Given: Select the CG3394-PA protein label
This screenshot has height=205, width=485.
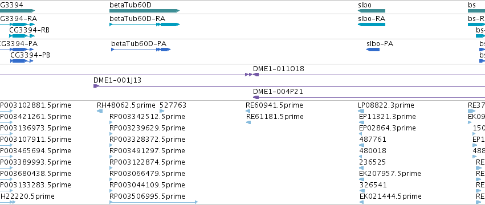Looking at the screenshot, I should tap(19, 44).
